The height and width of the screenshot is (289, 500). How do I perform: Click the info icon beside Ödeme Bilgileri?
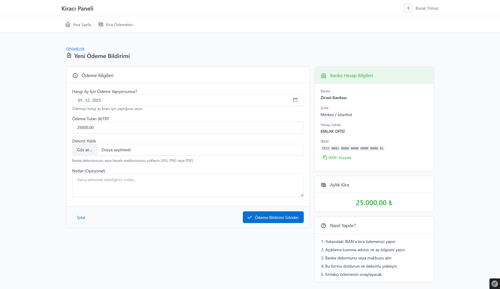click(x=75, y=76)
